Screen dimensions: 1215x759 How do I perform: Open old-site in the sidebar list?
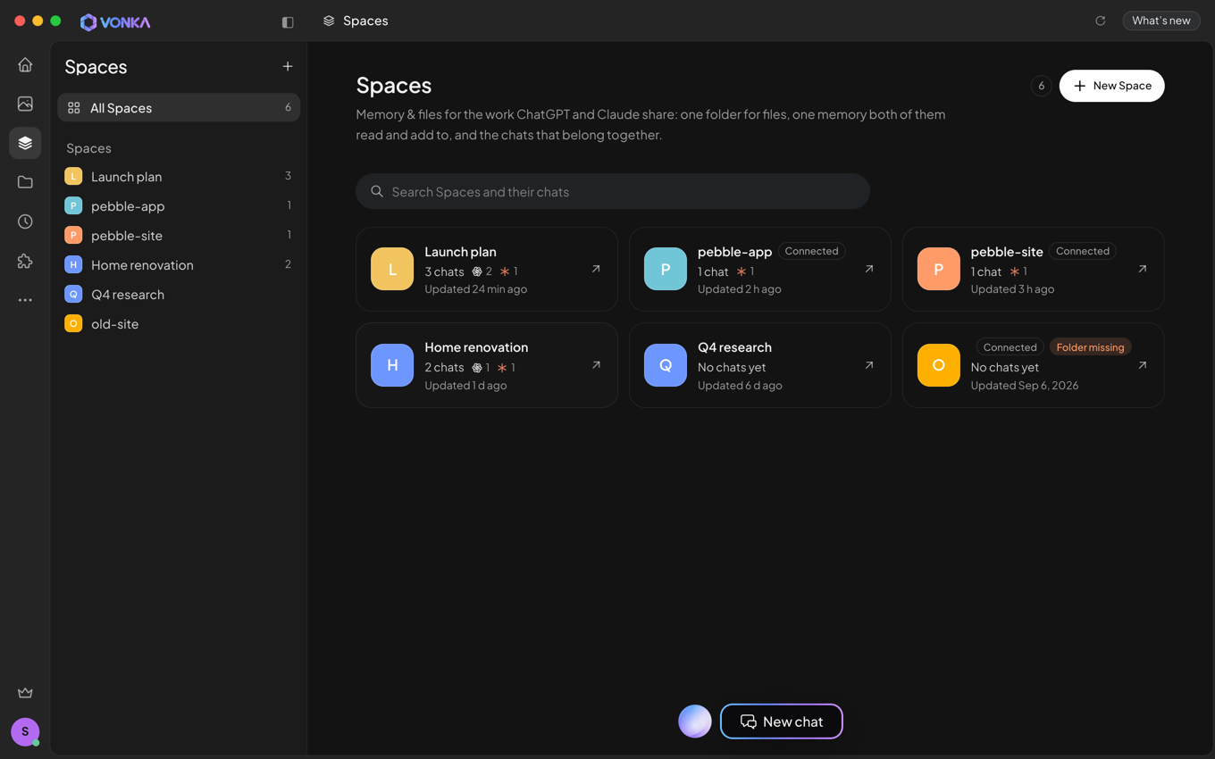(x=179, y=324)
